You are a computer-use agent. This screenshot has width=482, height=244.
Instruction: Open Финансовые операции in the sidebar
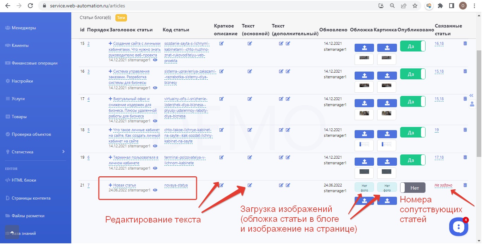(x=34, y=63)
